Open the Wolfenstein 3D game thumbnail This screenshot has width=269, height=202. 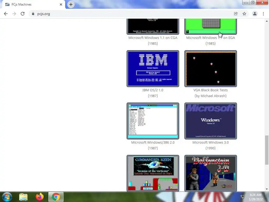(210, 173)
